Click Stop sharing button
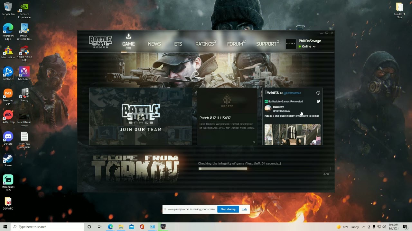The width and height of the screenshot is (412, 231). point(228,209)
